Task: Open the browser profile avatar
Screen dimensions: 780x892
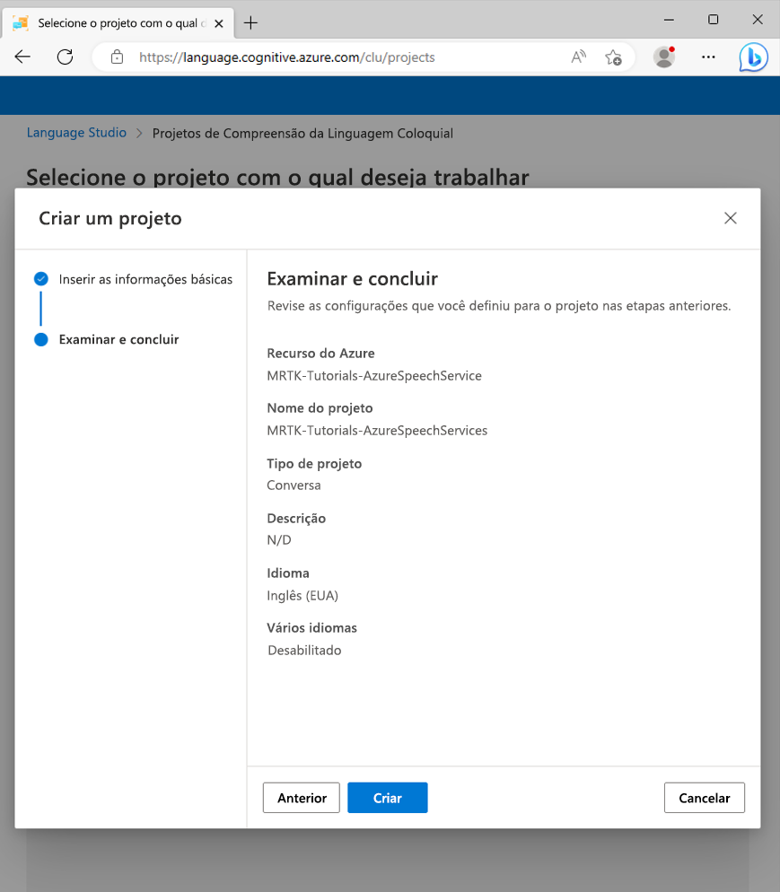Action: 664,57
